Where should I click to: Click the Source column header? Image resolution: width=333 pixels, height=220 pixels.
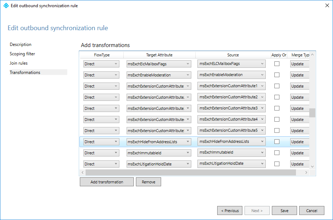coord(233,55)
